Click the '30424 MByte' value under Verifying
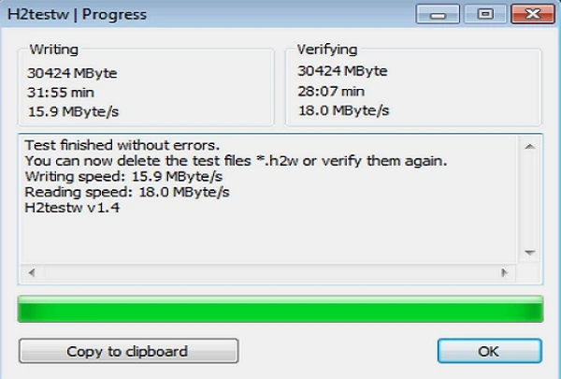Screen dimensions: 561x379 (x=342, y=71)
